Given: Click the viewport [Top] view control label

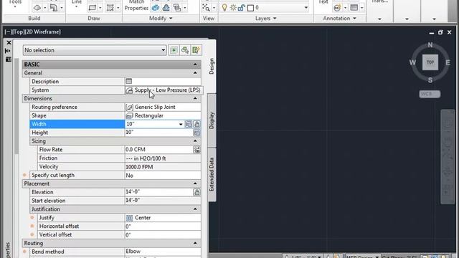Looking at the screenshot, I should tap(17, 32).
